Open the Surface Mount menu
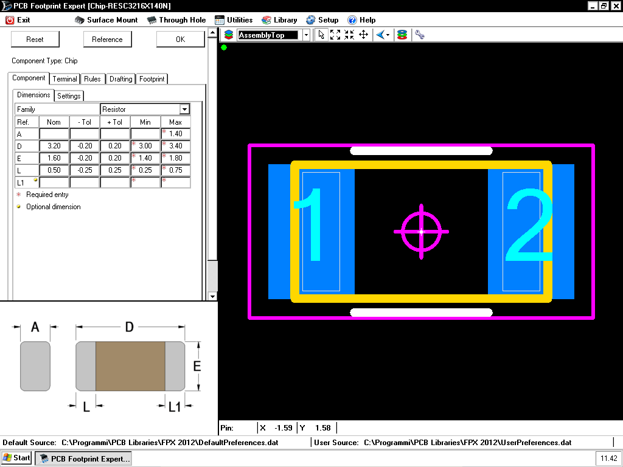The image size is (623, 467). coord(106,20)
